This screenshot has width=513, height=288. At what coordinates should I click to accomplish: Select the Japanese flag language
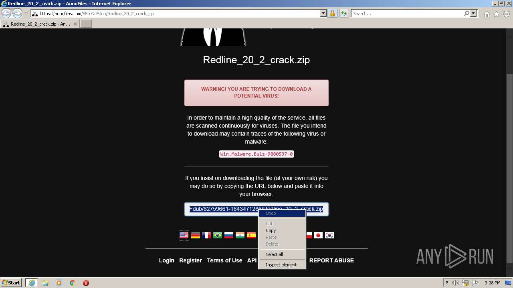(x=318, y=235)
